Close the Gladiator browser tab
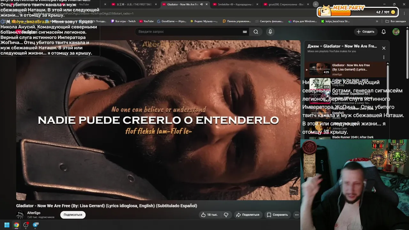 pyautogui.click(x=207, y=4)
